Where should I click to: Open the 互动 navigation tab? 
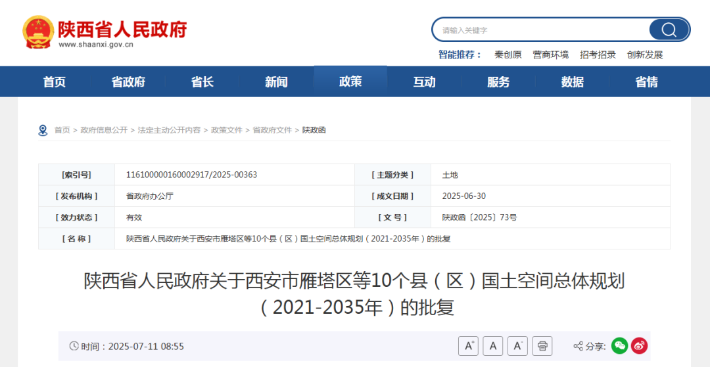tap(424, 82)
